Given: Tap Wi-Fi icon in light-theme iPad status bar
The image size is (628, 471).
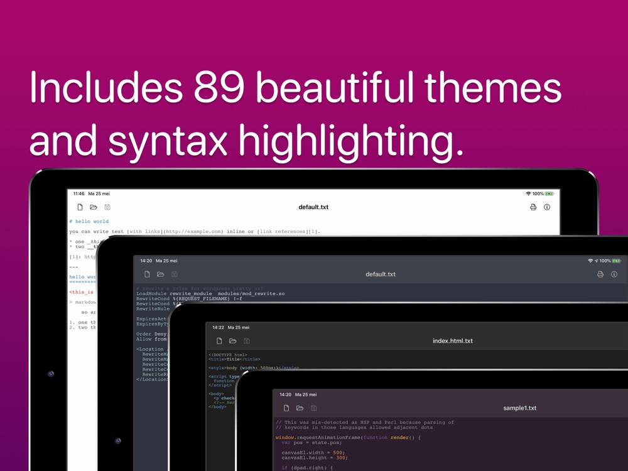Looking at the screenshot, I should [x=528, y=194].
